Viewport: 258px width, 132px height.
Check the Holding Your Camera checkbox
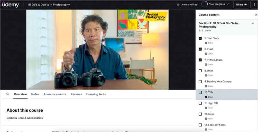[x=200, y=82]
